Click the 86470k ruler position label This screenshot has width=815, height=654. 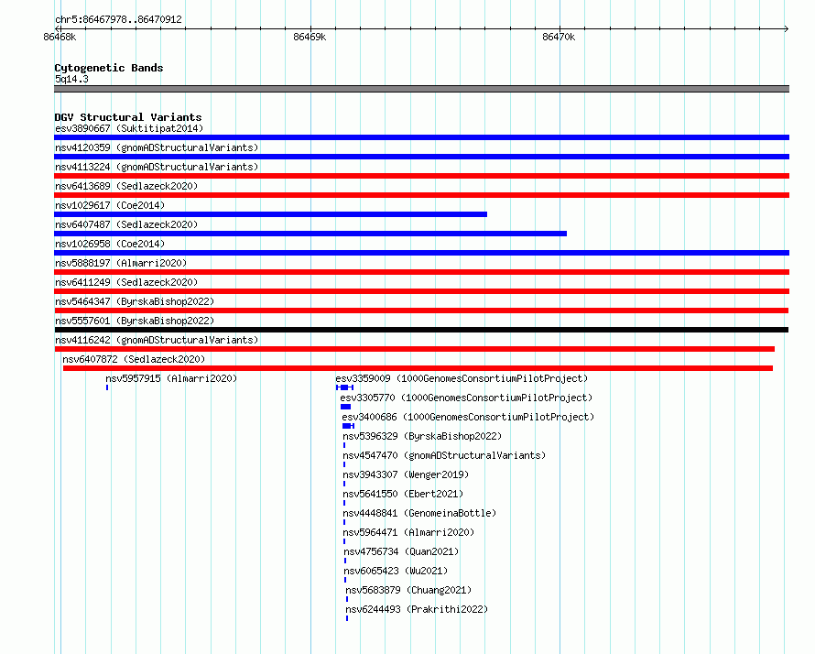coord(559,37)
